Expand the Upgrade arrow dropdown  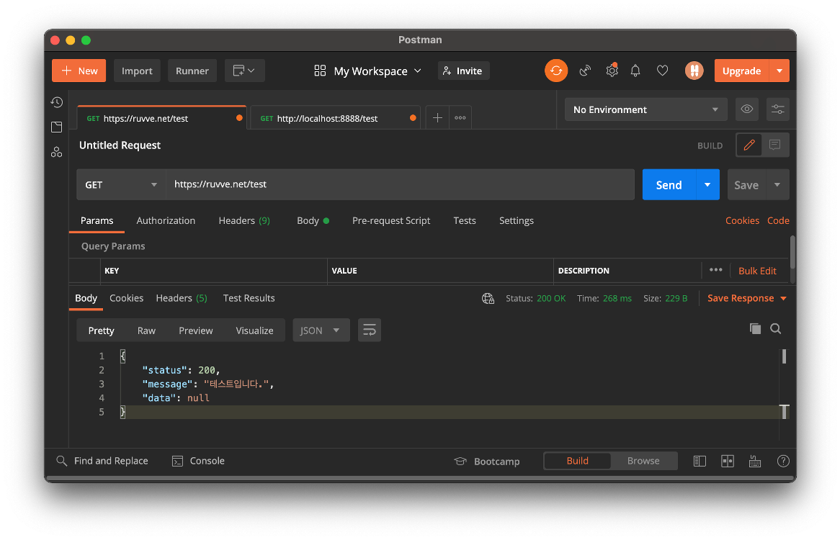point(779,71)
